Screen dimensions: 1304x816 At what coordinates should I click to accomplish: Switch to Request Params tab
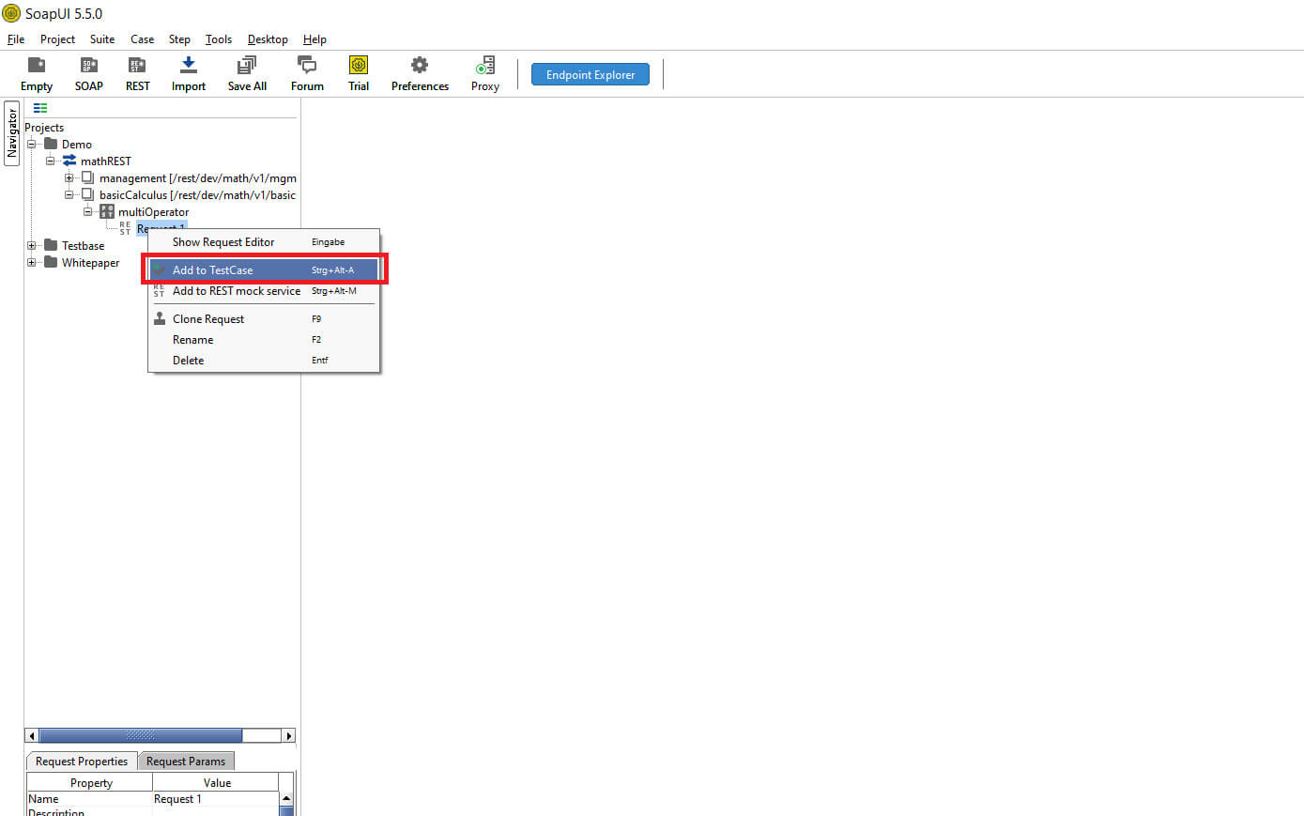(186, 762)
